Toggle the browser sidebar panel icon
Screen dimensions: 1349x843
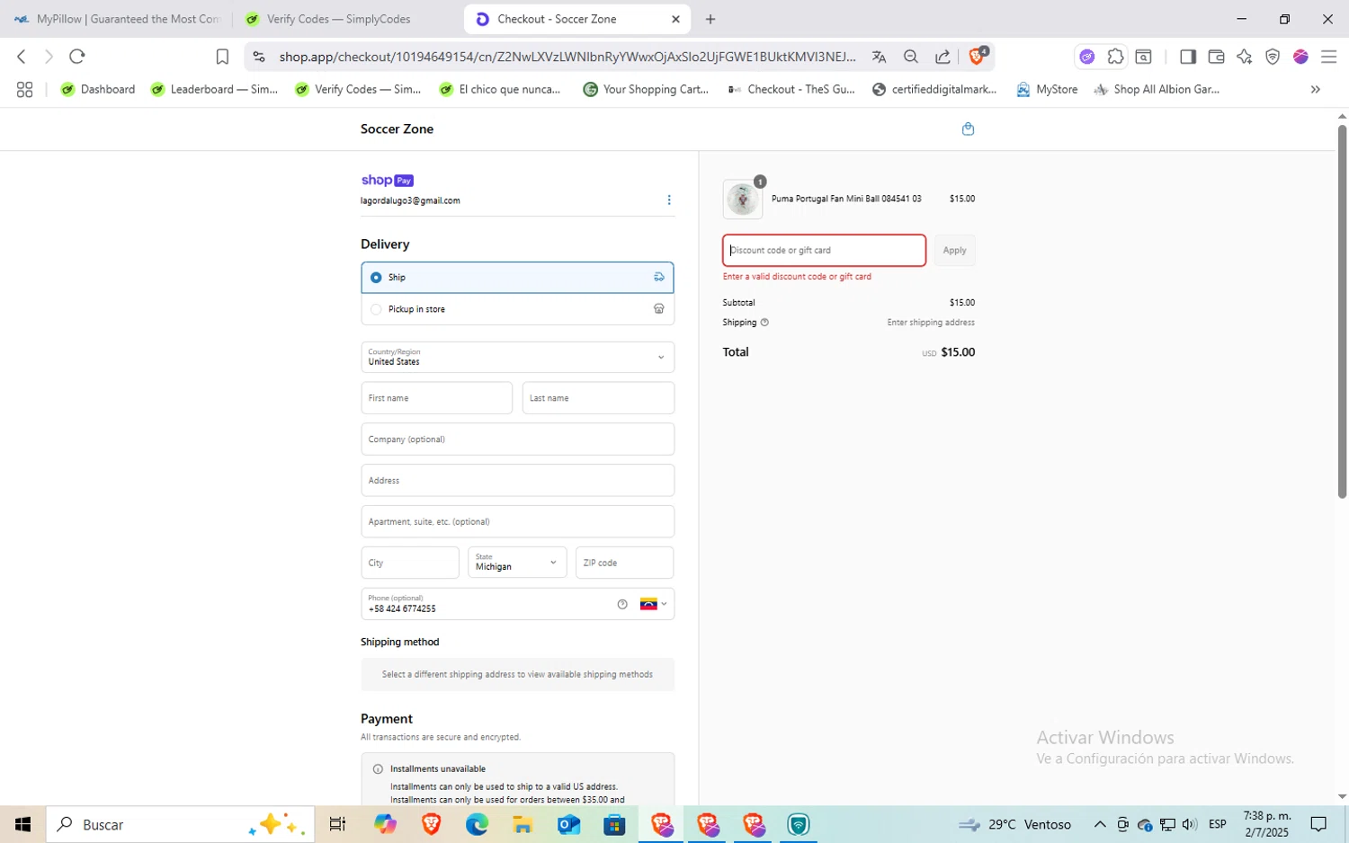click(x=1187, y=57)
